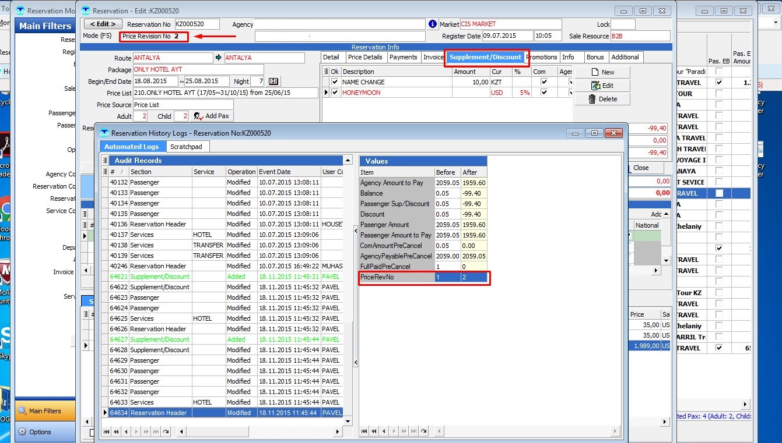Click the green route arrow icon

(219, 58)
